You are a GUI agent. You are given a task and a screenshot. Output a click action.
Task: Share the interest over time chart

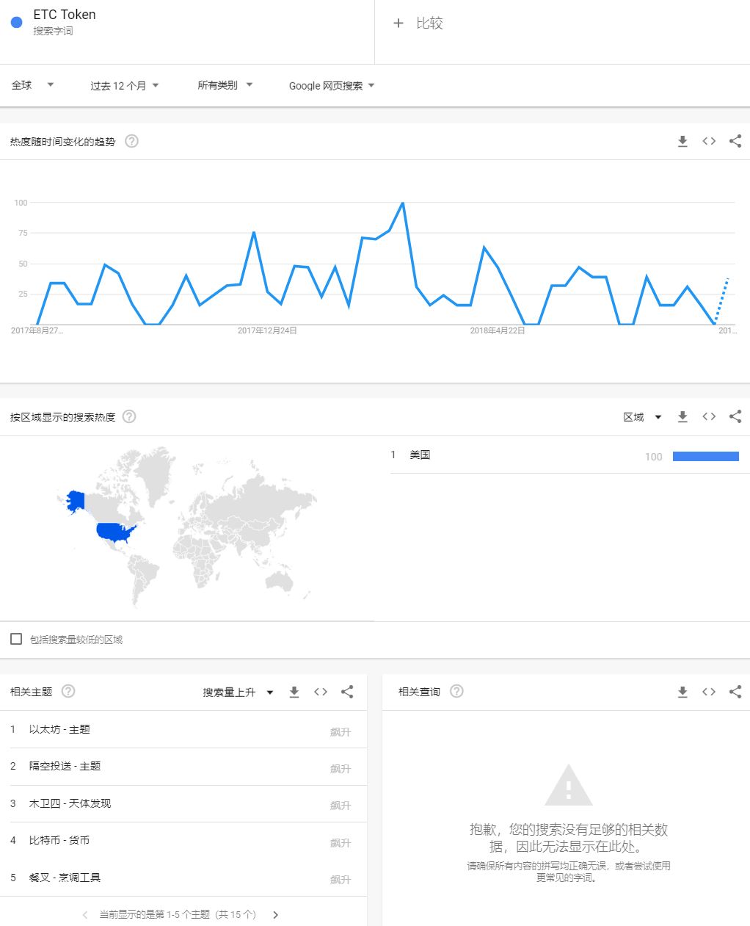click(x=735, y=142)
